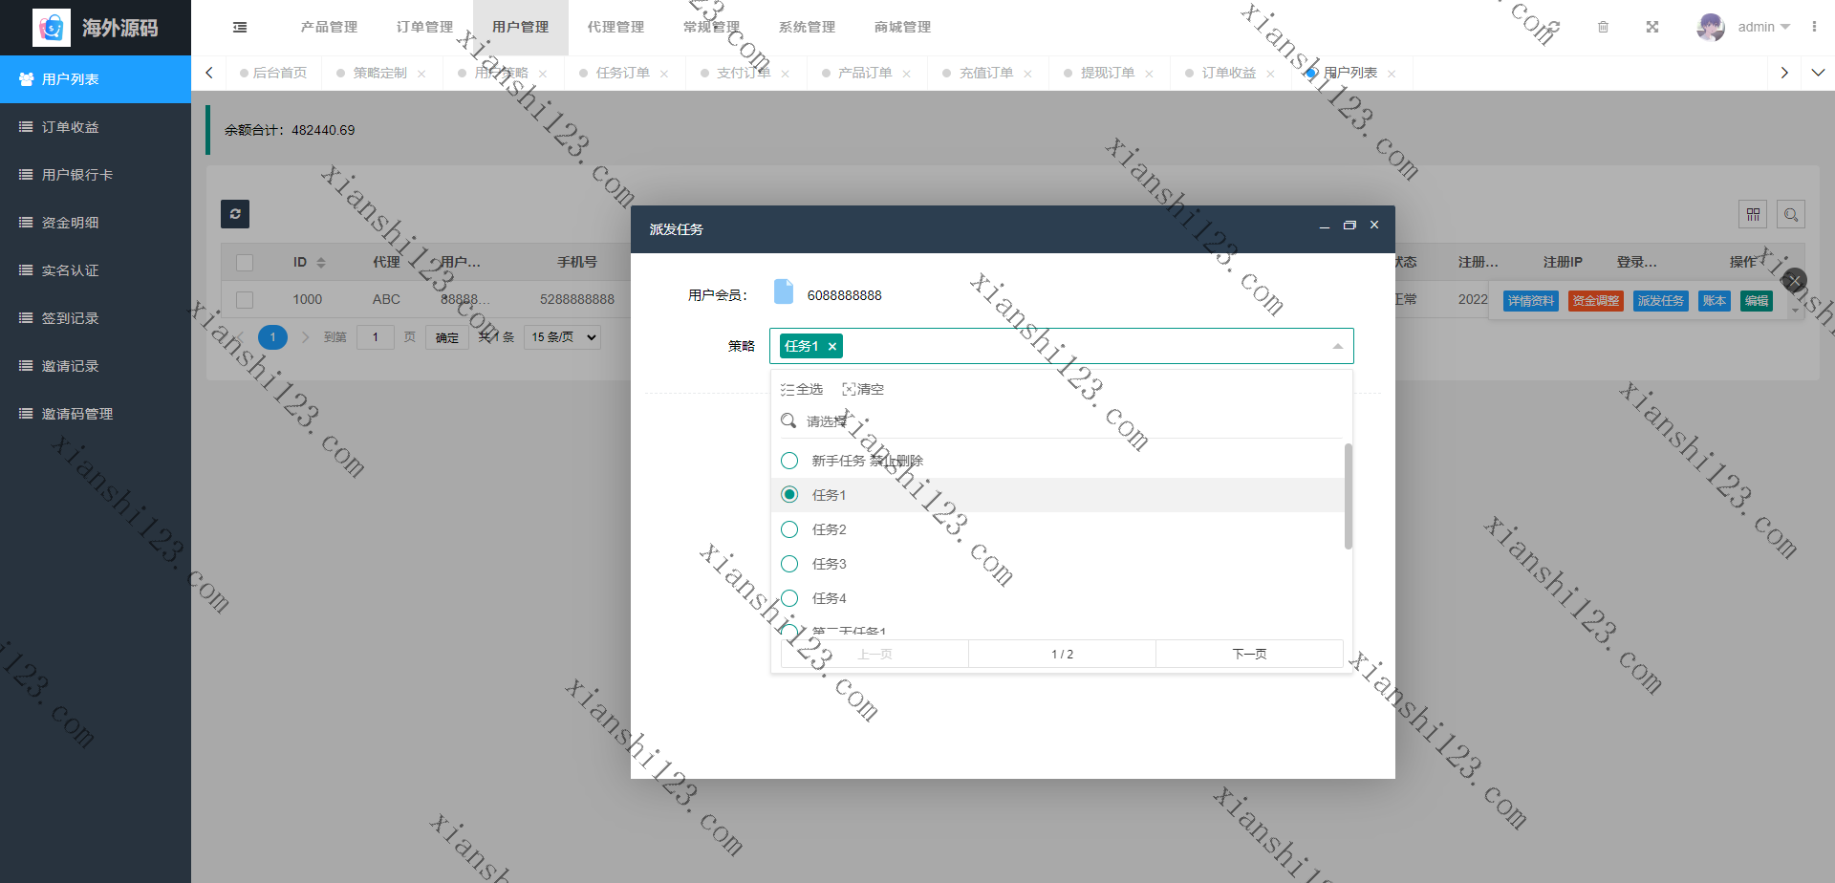
Task: Open the 15 条/页 page size dropdown
Action: coord(562,337)
